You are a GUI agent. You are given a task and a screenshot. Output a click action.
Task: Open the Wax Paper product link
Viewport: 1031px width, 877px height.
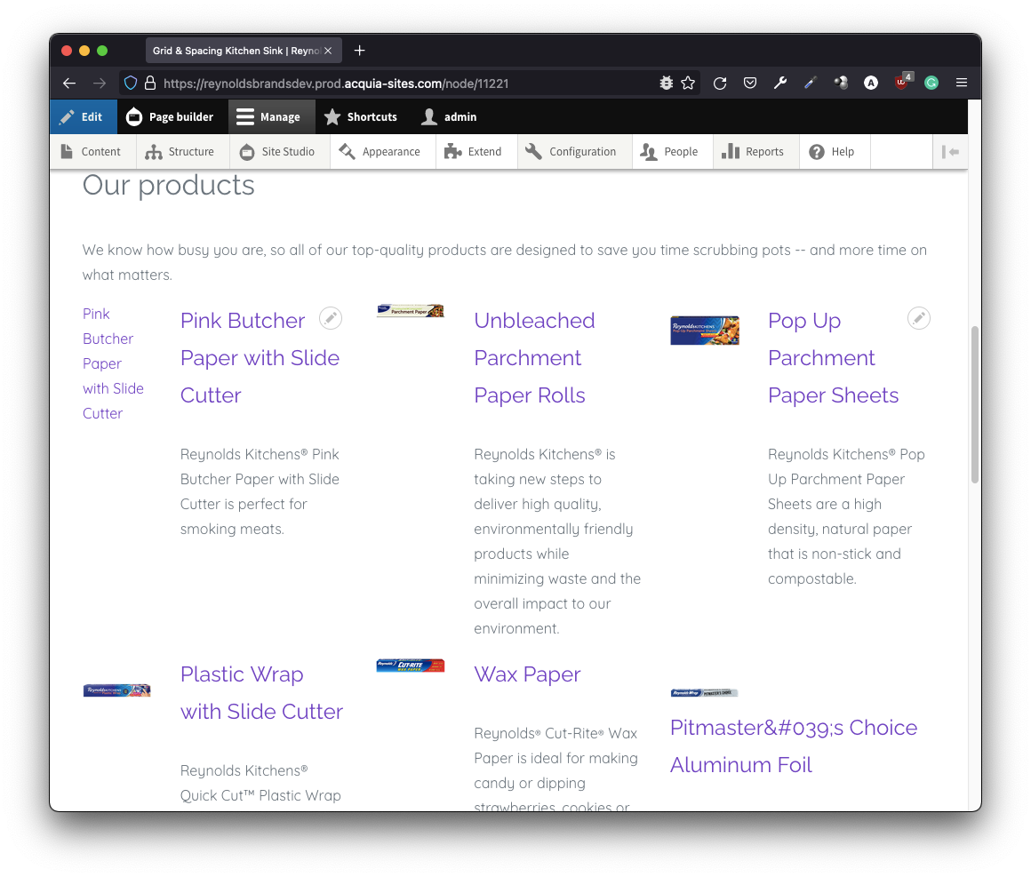coord(527,674)
